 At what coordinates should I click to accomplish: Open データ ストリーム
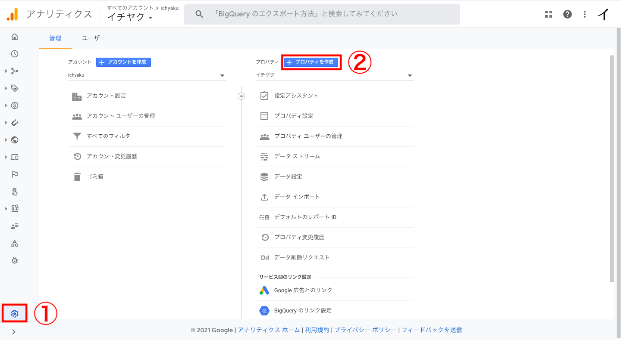click(335, 157)
